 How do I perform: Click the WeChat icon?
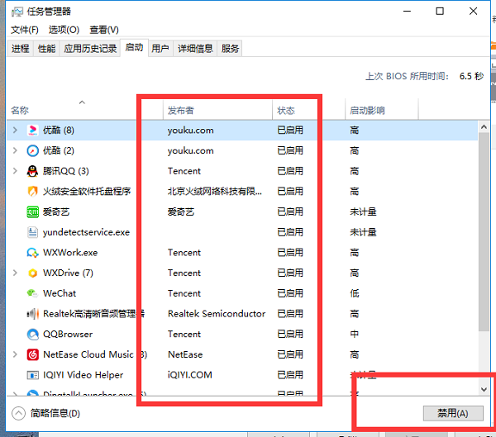[x=32, y=293]
